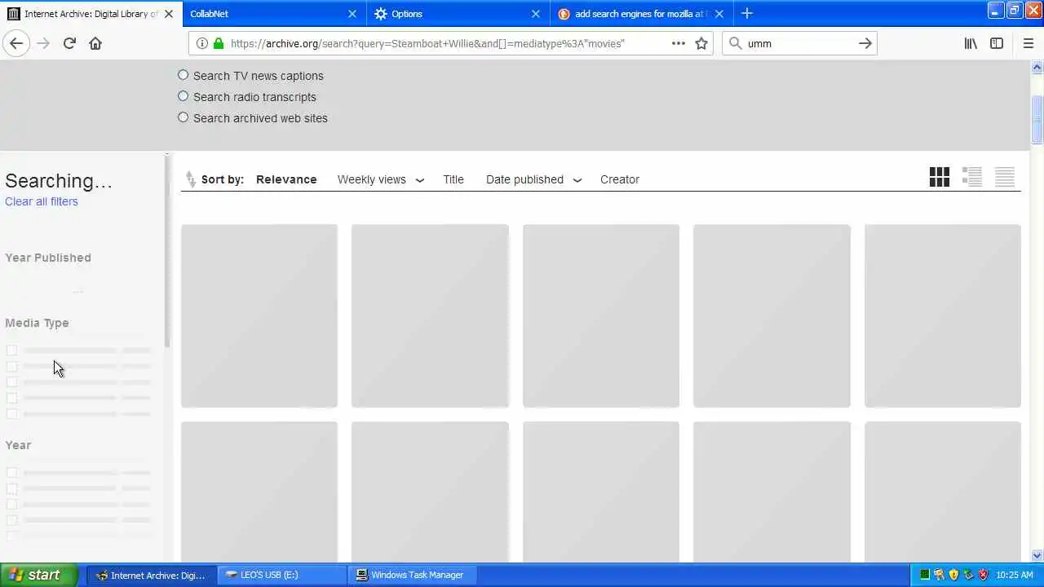Viewport: 1044px width, 587px height.
Task: Go back to the previous page
Action: click(x=16, y=43)
